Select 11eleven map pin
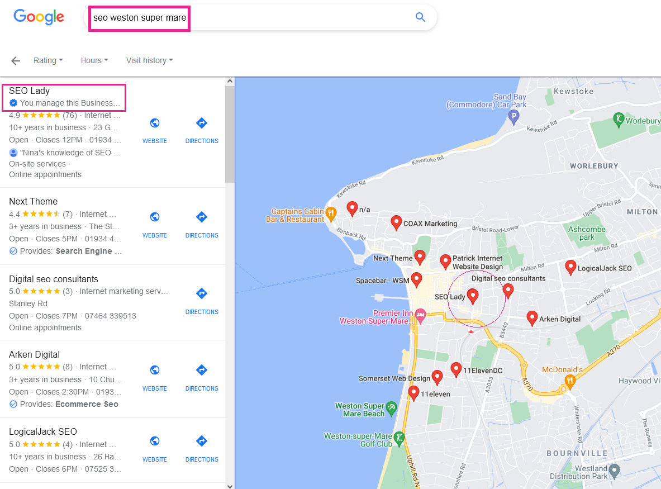 click(413, 392)
